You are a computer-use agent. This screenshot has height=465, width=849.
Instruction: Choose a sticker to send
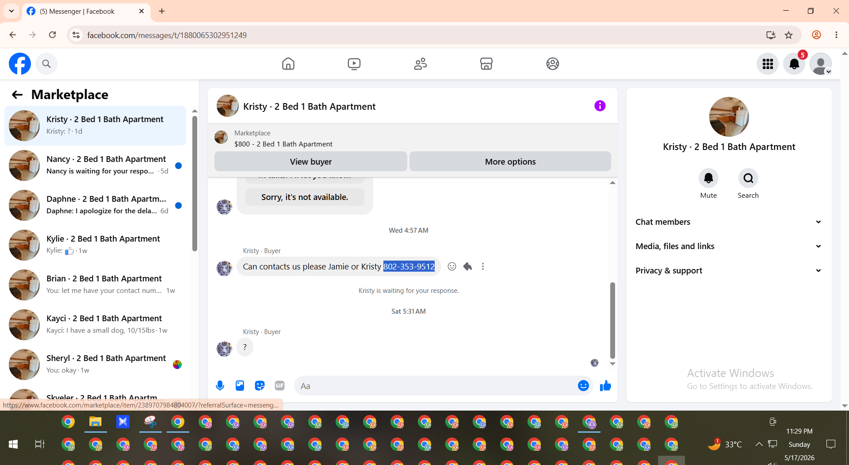[260, 386]
